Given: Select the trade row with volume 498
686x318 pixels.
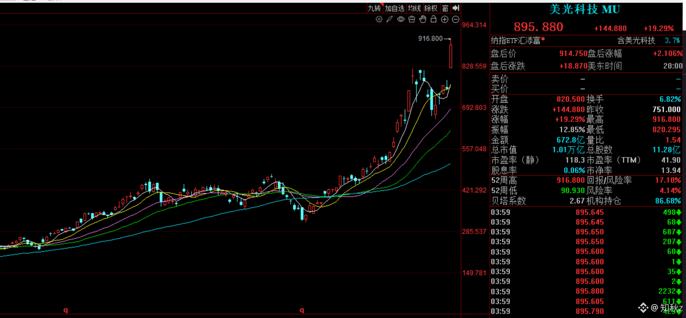Looking at the screenshot, I should pyautogui.click(x=586, y=212).
